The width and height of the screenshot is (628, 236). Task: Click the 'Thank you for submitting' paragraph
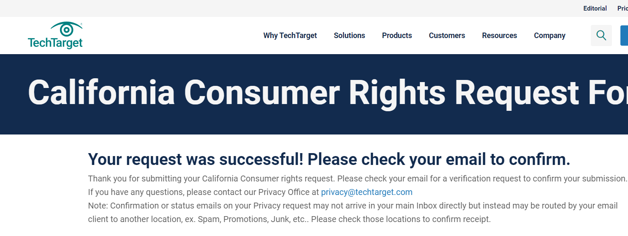(x=358, y=178)
